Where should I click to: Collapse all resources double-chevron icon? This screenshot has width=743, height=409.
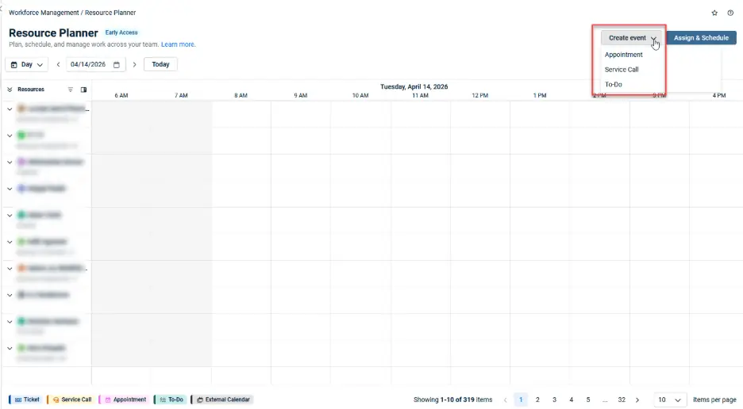point(10,90)
